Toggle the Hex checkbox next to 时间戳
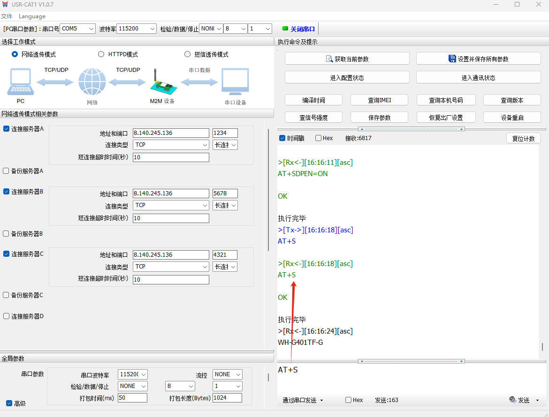 (319, 138)
